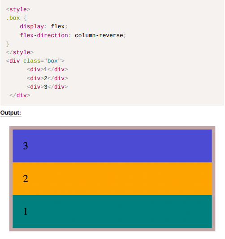This screenshot has height=239, width=225.
Task: Click the blue box labeled 3
Action: [x=112, y=146]
